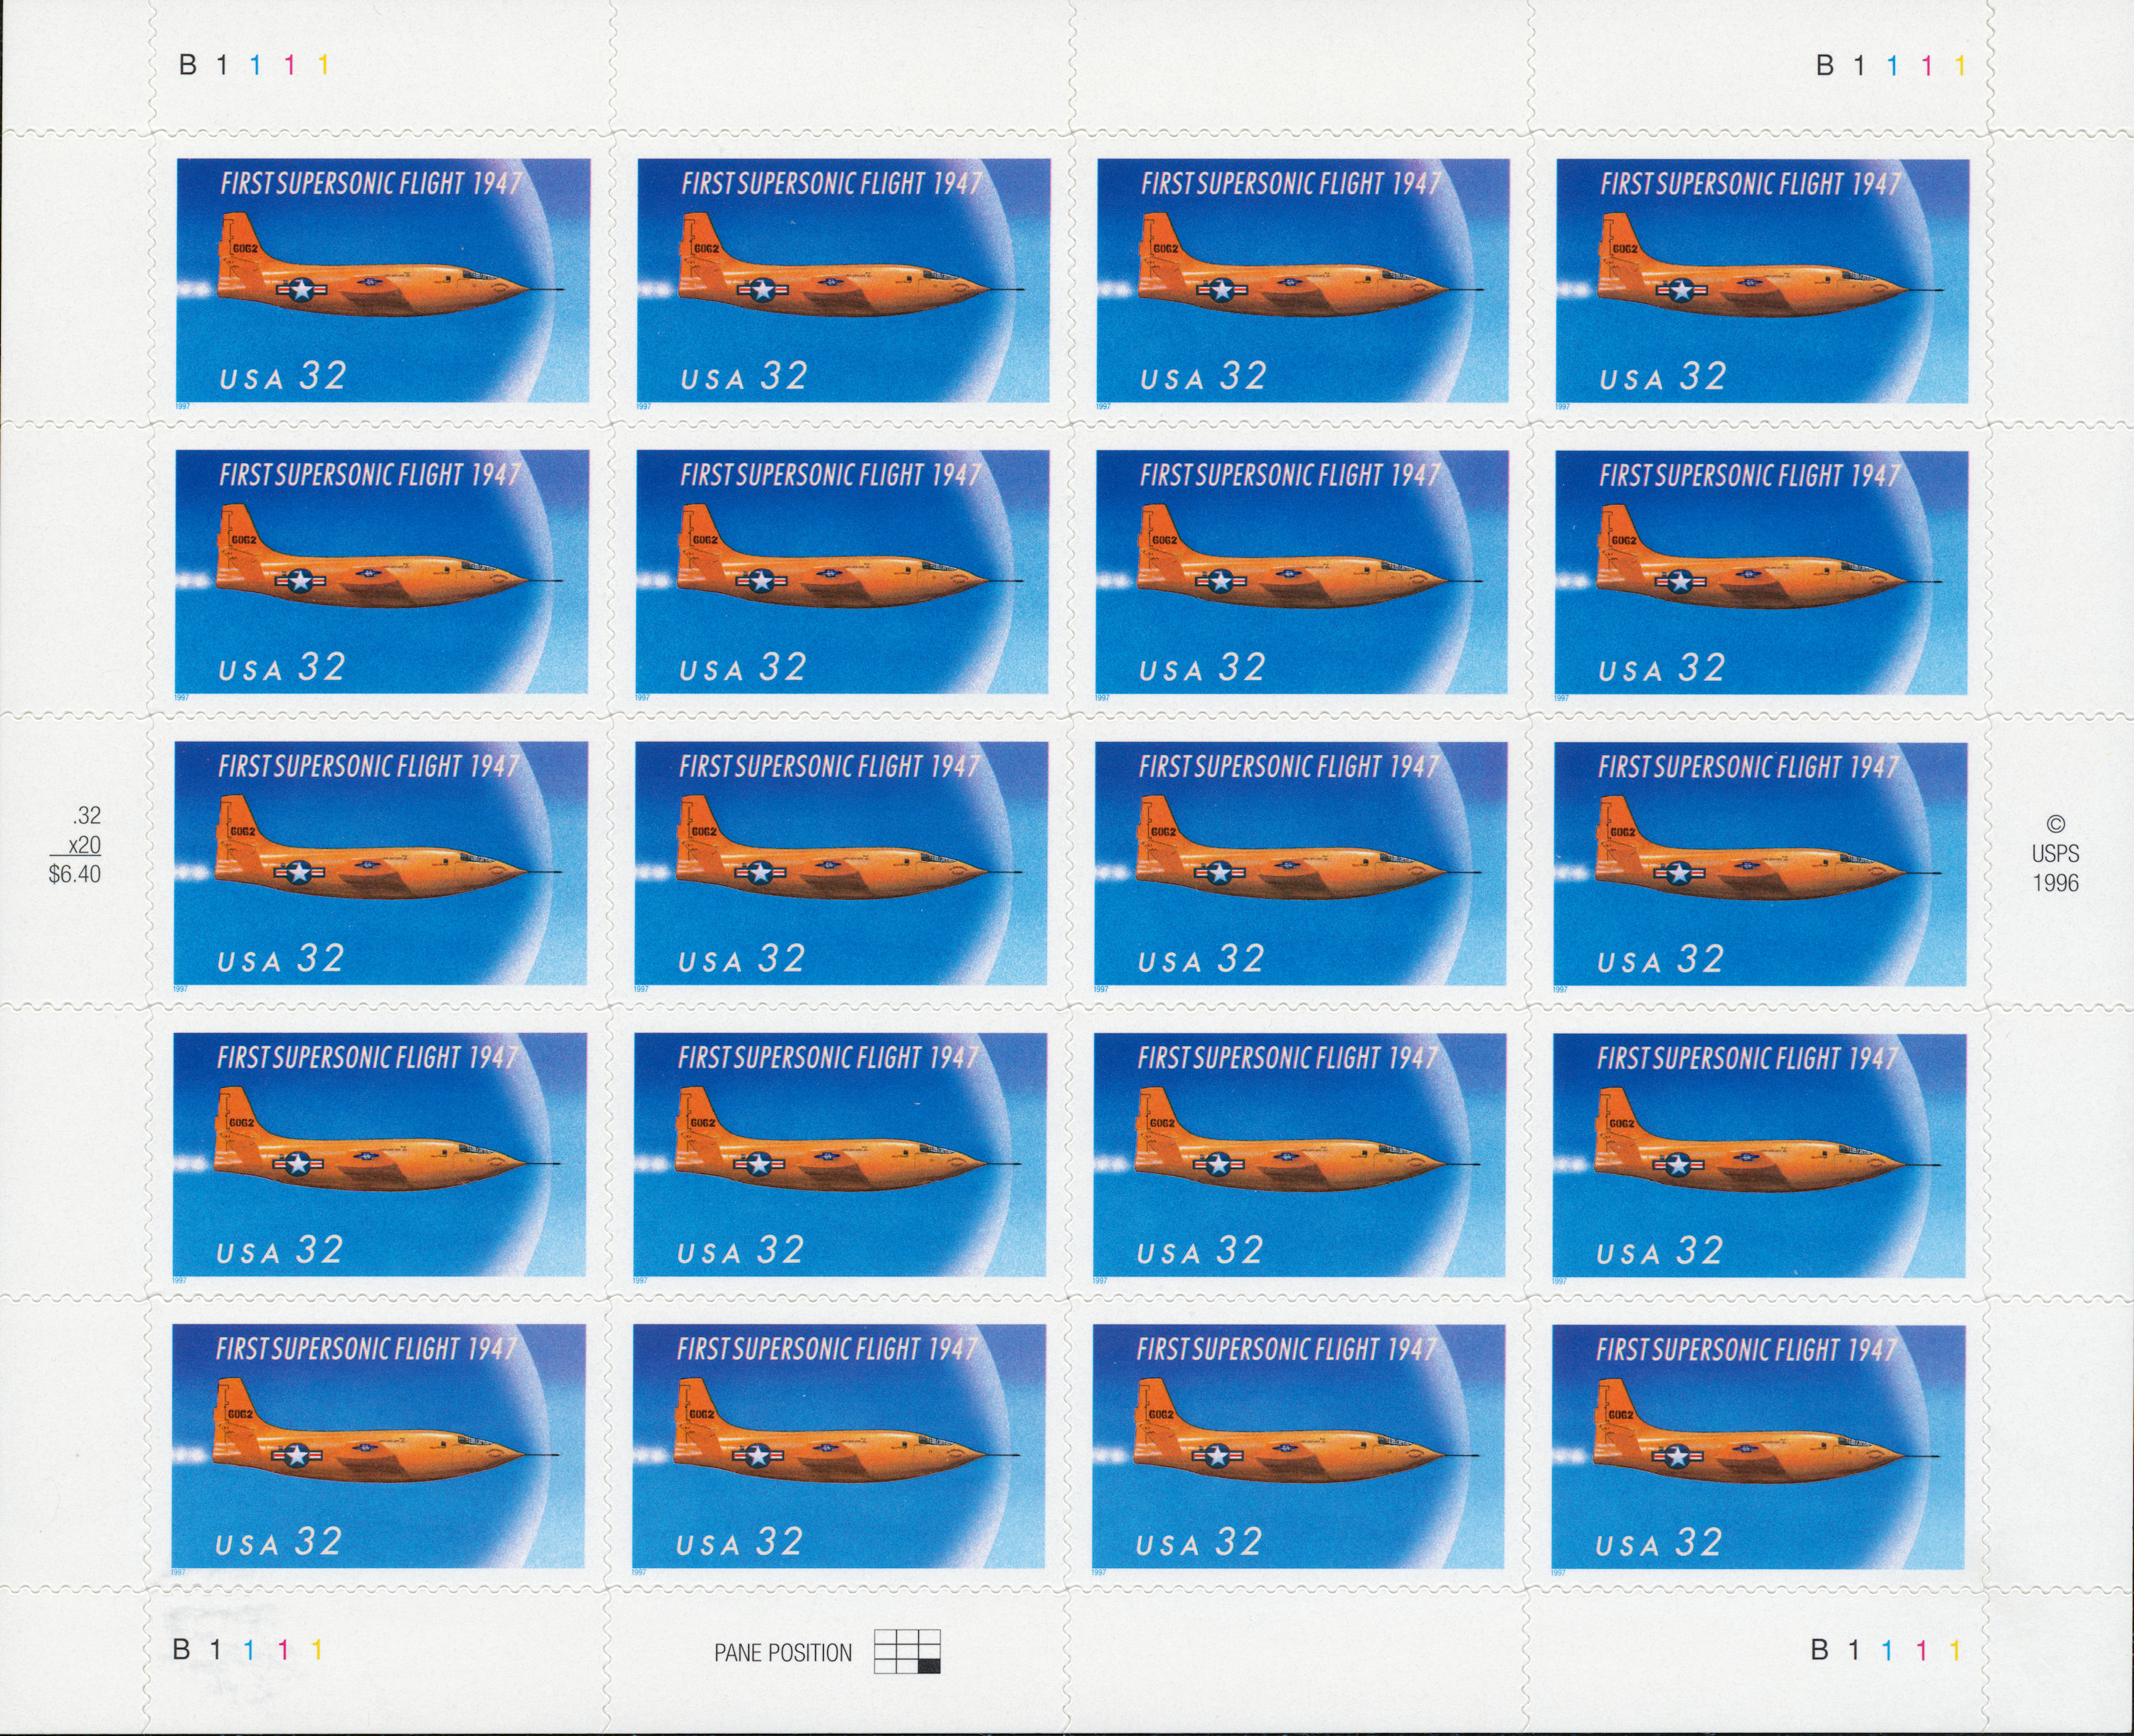Viewport: 2134px width, 1736px height.
Task: Click the copyright symbol in right margin
Action: [2055, 825]
